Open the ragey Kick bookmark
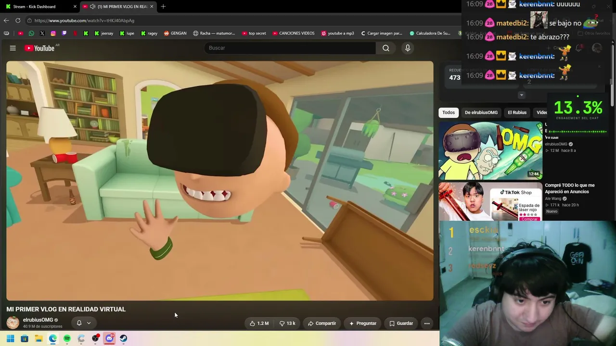The height and width of the screenshot is (346, 616). 149,33
